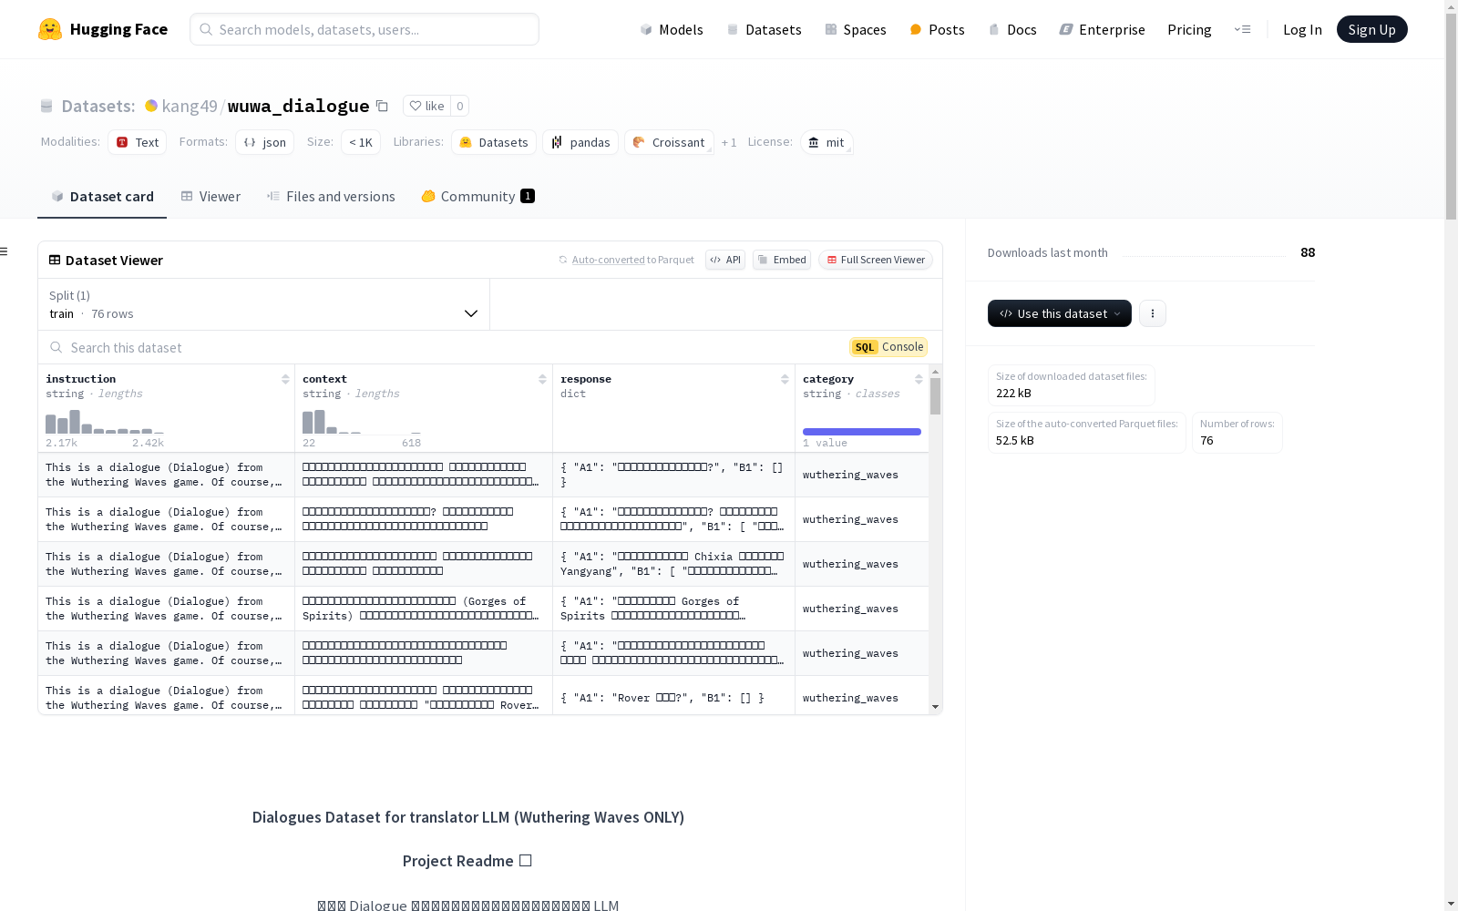Open Posts from top navigation
Screen dimensions: 1458x911
coord(937,29)
